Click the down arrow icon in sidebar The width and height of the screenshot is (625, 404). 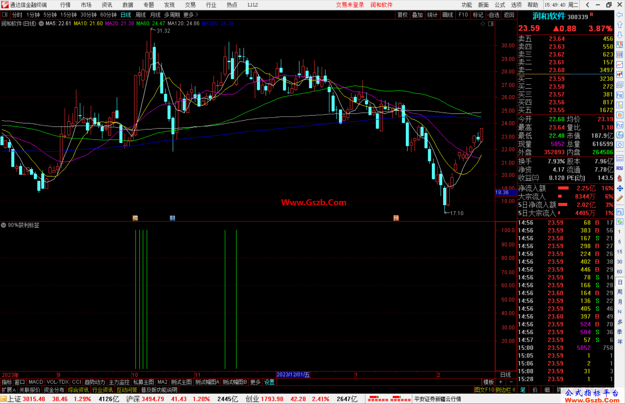(620, 35)
